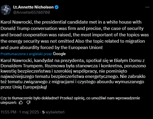Click the Polish translated tweet text
The width and height of the screenshot is (153, 119).
click(x=73, y=74)
